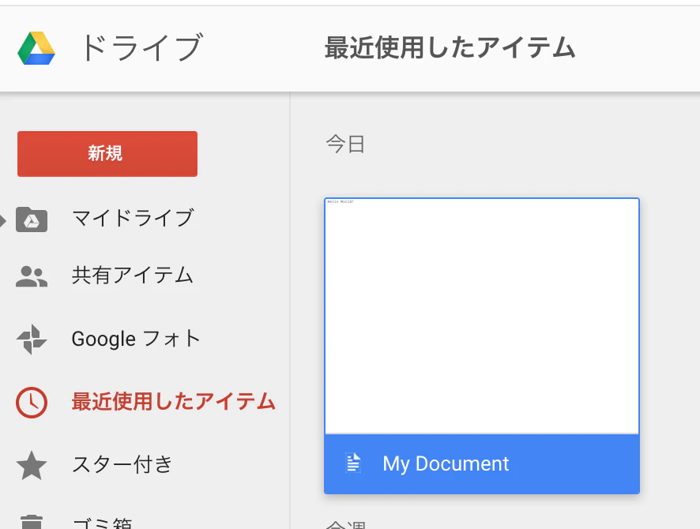Select 最近使用したアイテム in the sidebar

pyautogui.click(x=174, y=401)
